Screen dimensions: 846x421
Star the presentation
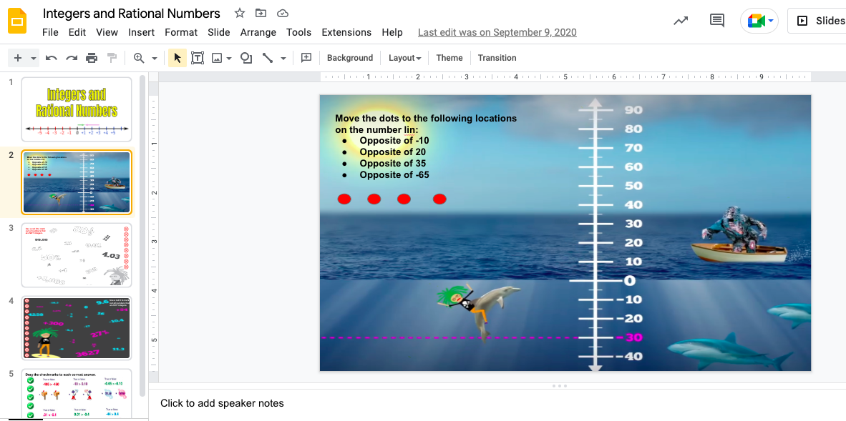click(x=239, y=13)
